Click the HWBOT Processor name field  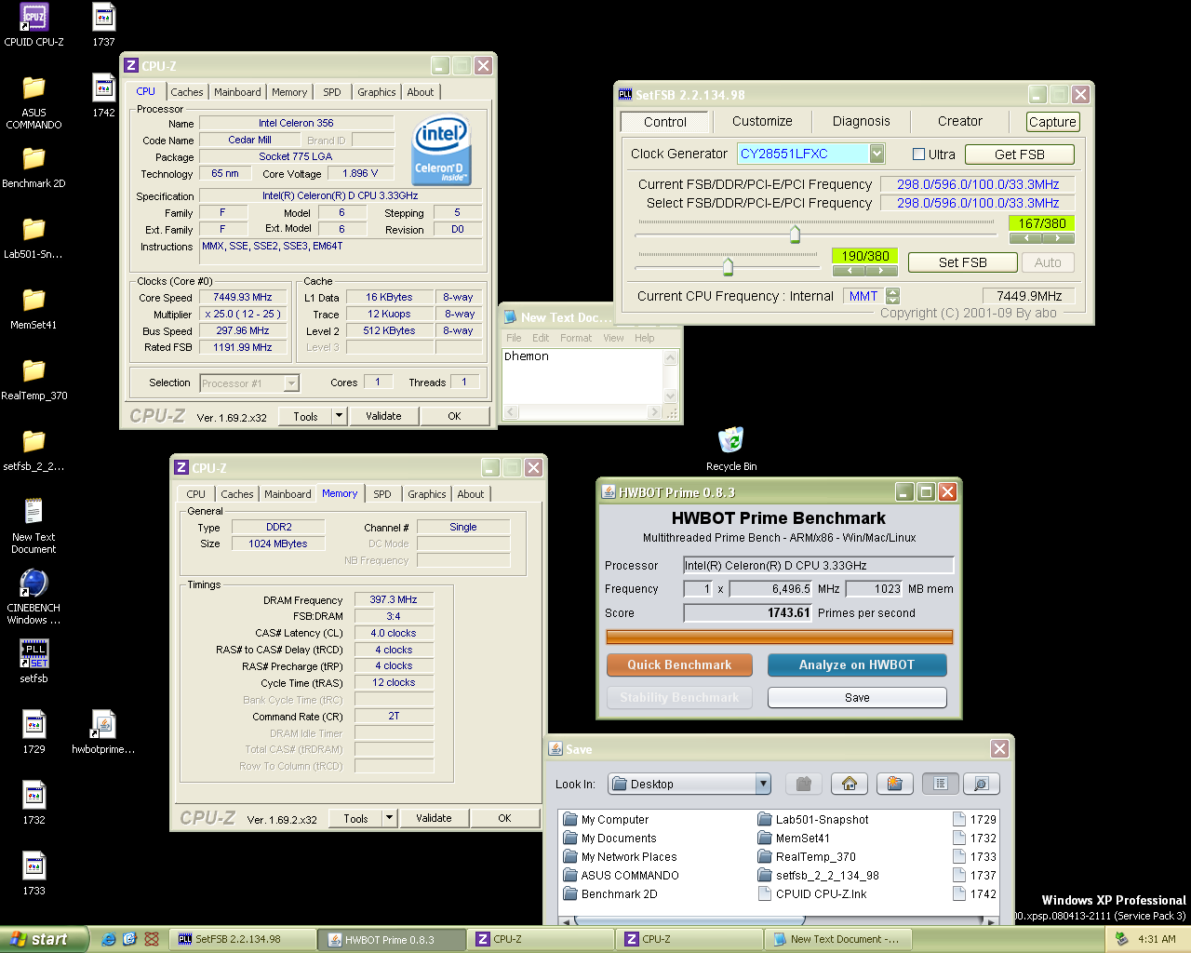[x=819, y=565]
